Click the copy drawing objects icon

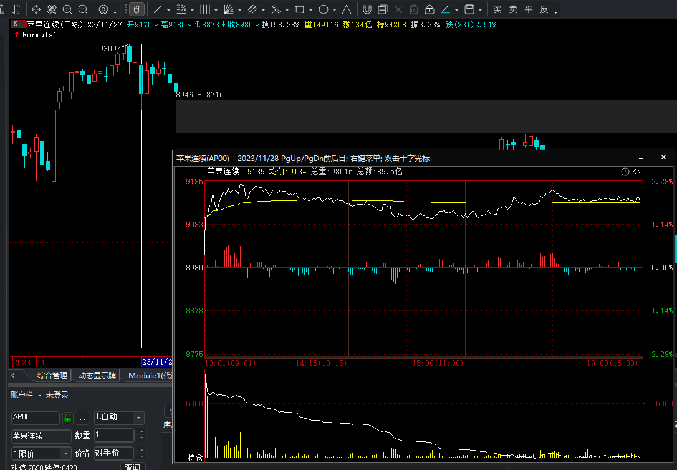coord(383,9)
